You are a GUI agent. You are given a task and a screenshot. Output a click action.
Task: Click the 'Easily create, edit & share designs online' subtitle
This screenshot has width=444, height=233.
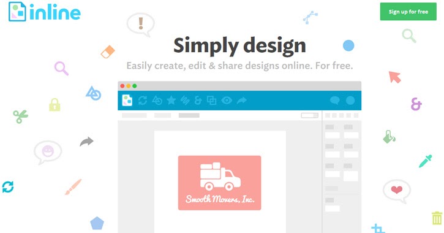click(219, 66)
